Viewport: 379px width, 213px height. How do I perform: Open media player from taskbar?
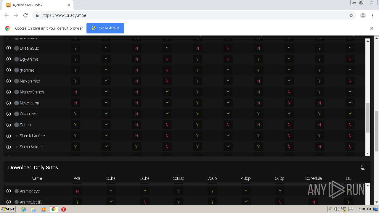[44, 209]
